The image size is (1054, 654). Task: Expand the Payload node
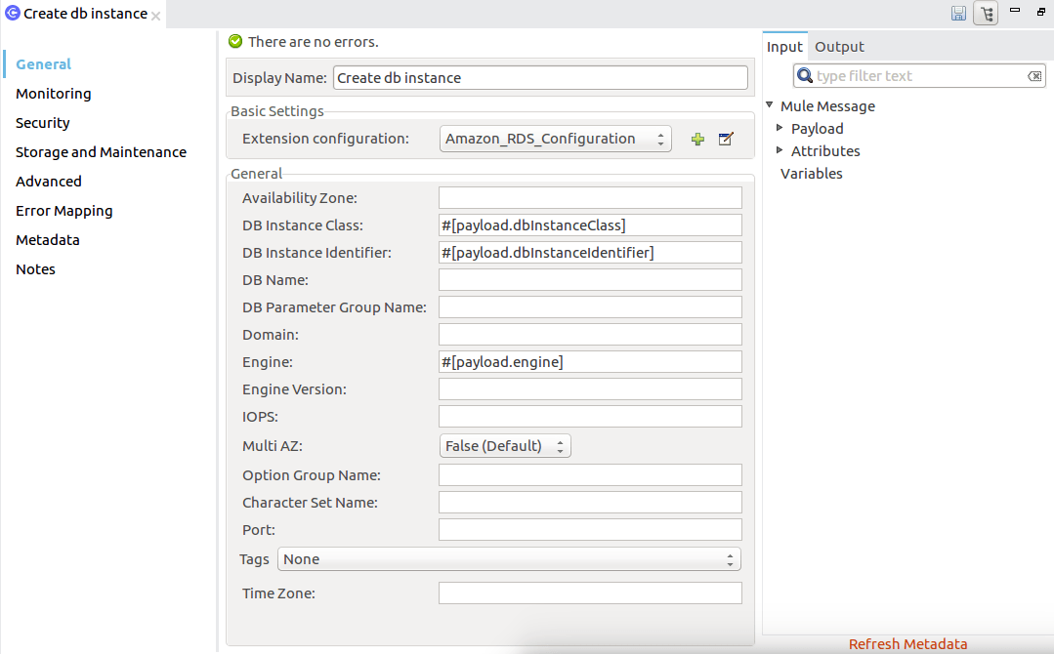[780, 128]
